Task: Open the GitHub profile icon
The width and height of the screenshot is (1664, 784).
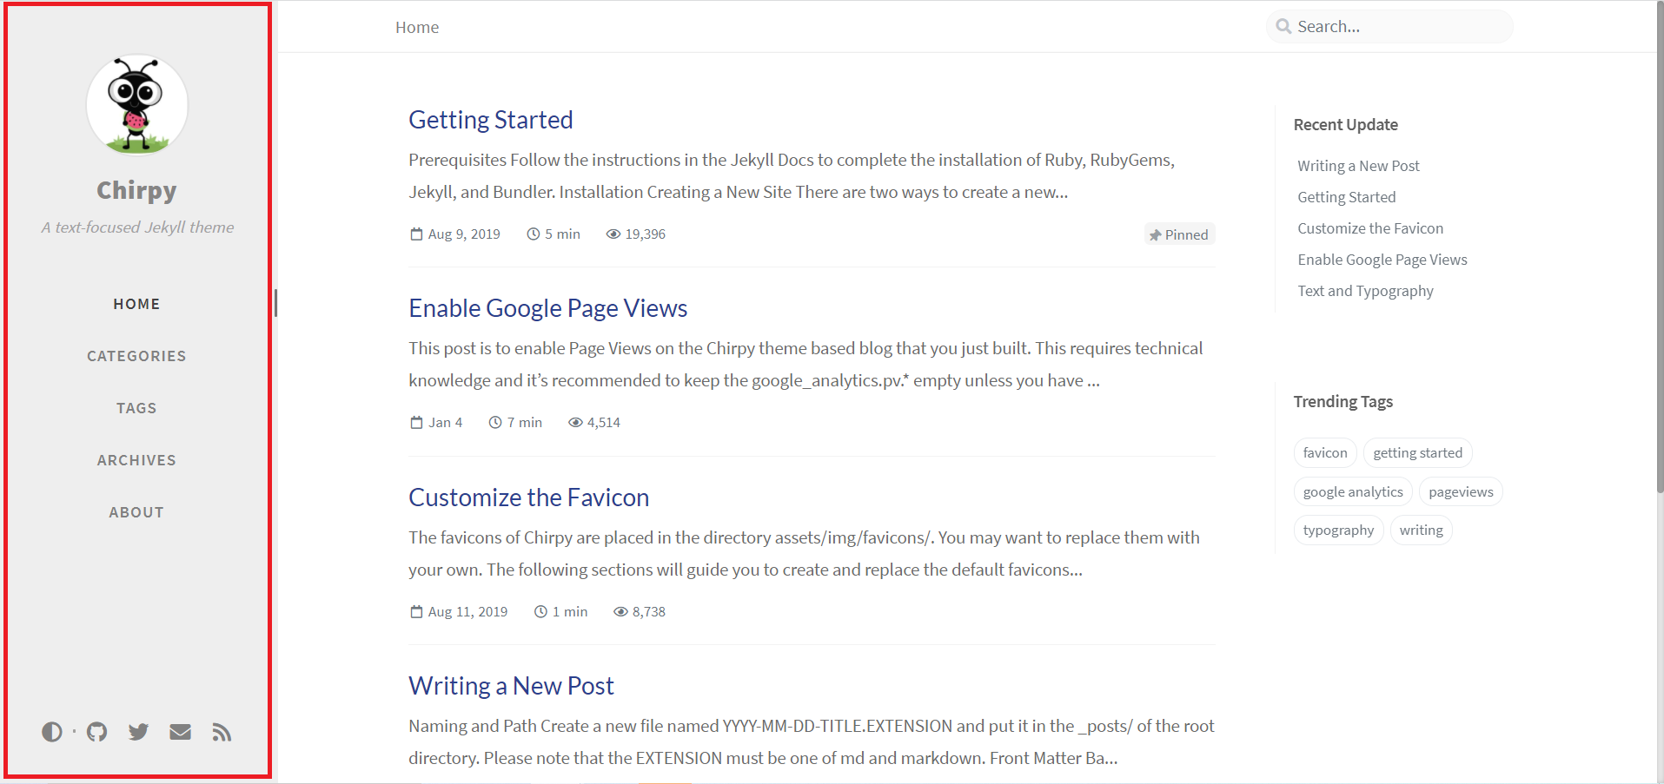Action: pos(97,732)
